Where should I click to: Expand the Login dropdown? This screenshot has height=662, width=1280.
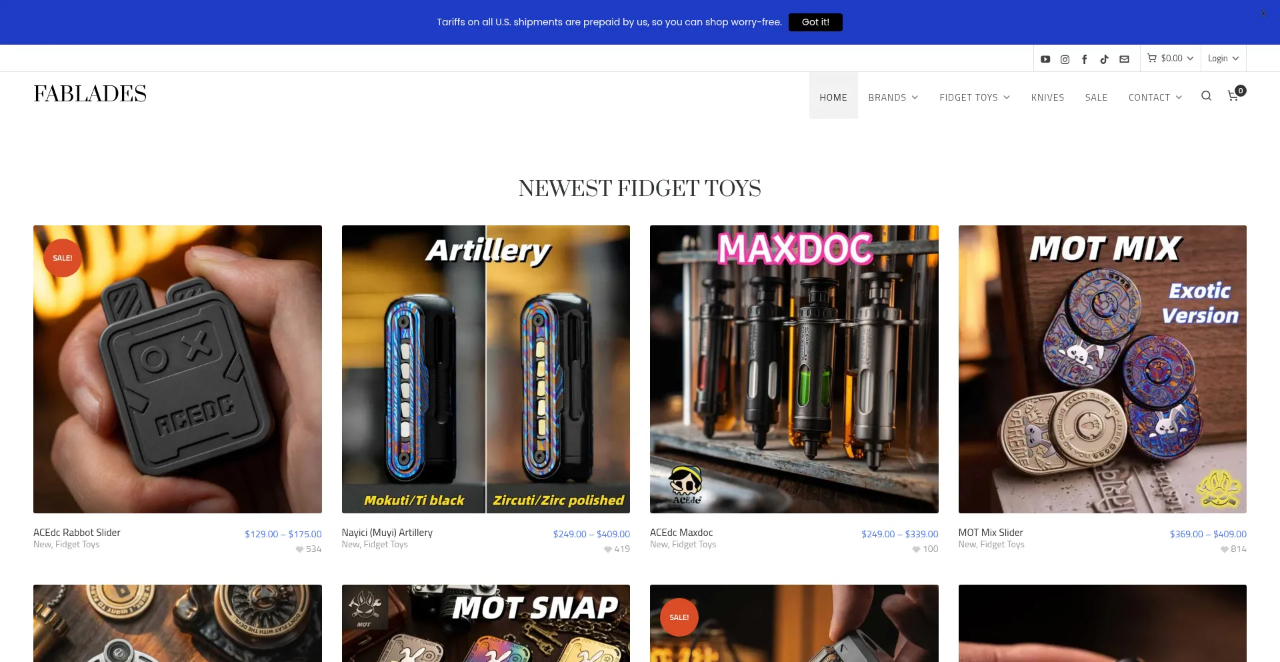tap(1223, 59)
